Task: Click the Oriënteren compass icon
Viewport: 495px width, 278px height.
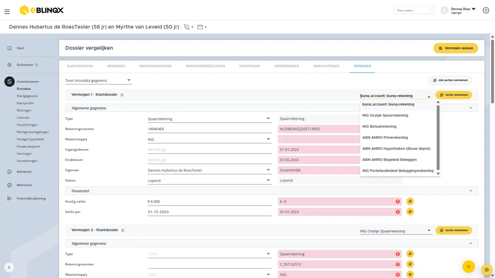Action: click(x=9, y=65)
